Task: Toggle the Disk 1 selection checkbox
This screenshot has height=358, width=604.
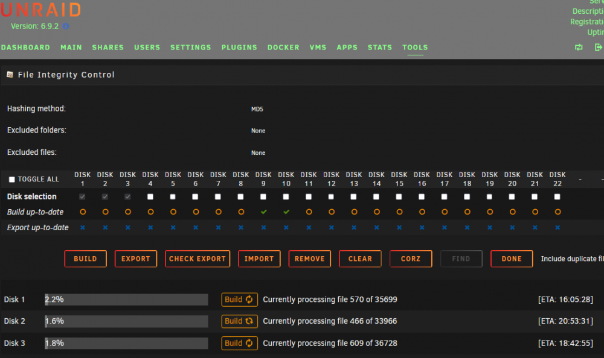Action: (82, 197)
